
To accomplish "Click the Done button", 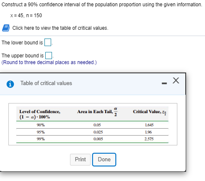I will coord(104,160).
